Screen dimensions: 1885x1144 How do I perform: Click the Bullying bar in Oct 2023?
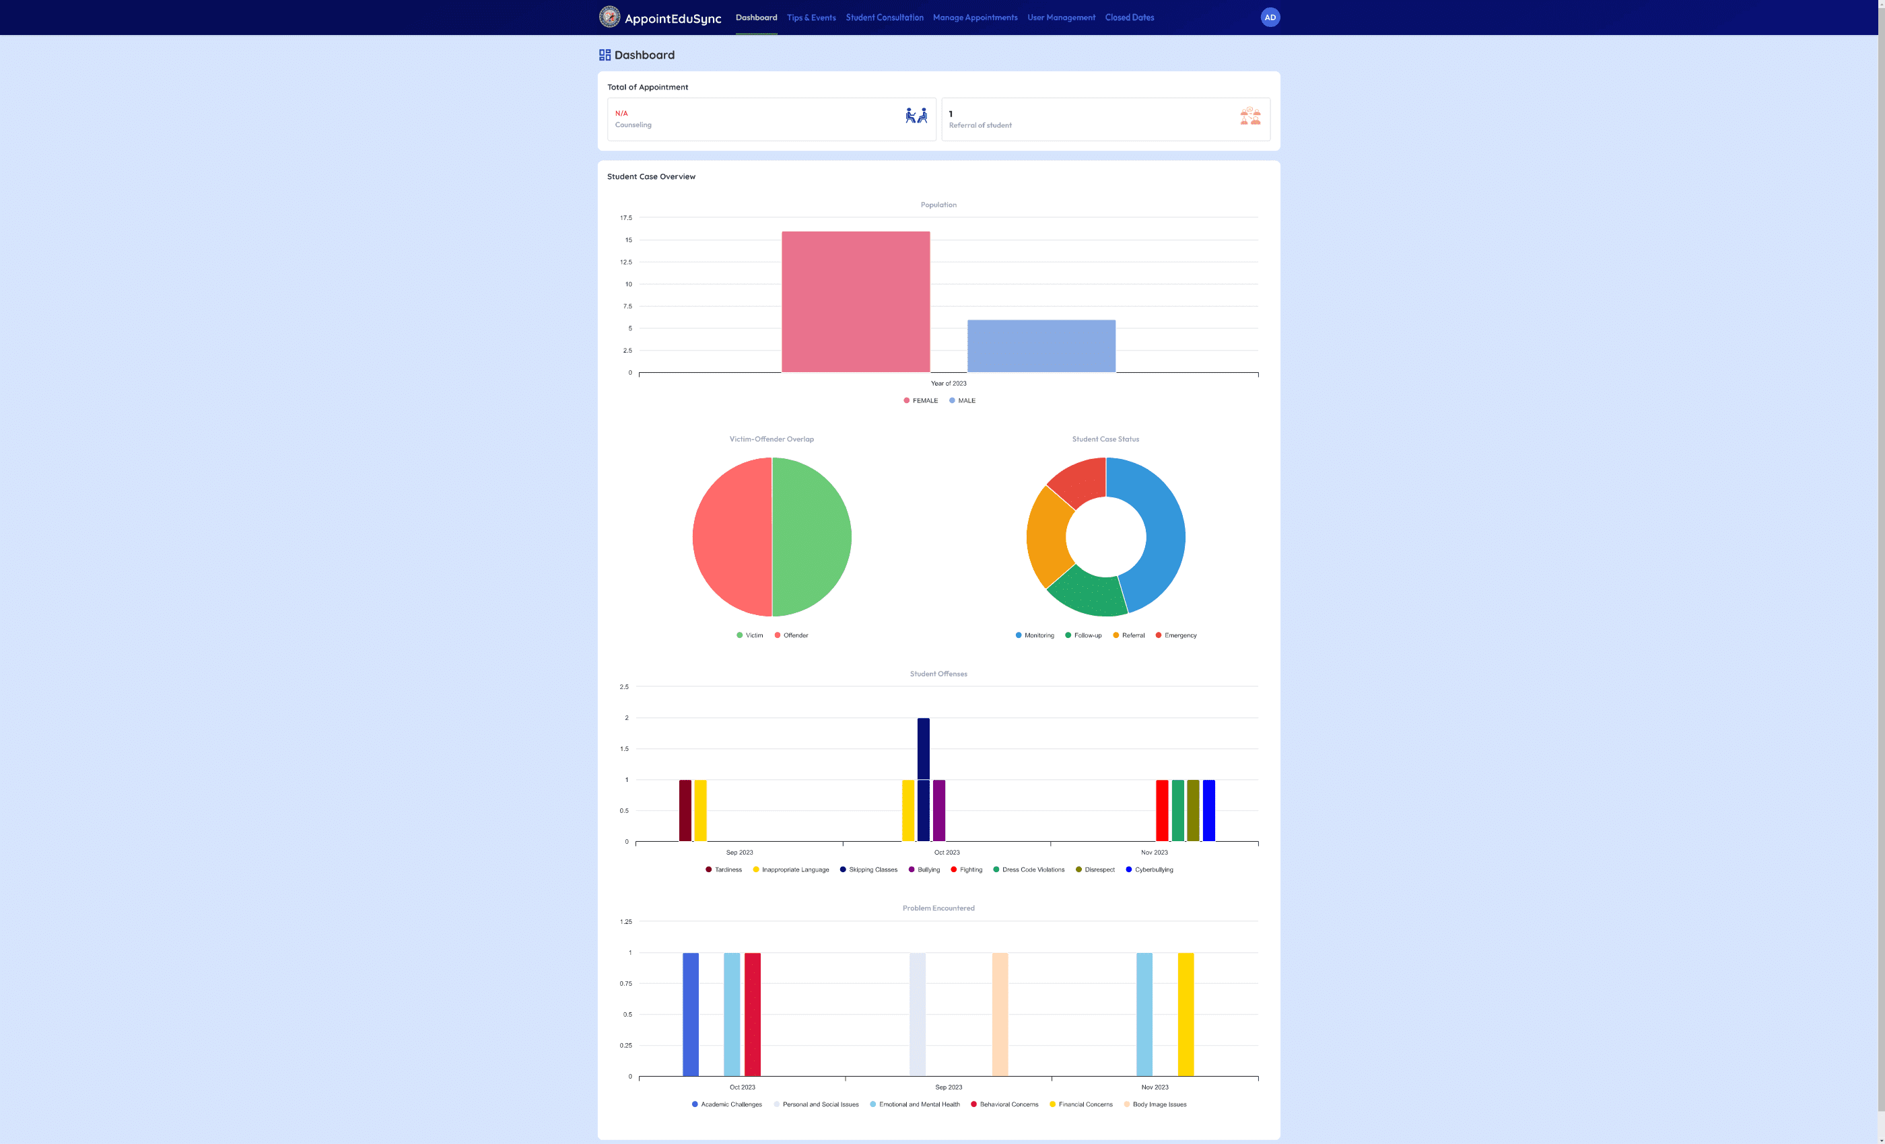tap(938, 811)
